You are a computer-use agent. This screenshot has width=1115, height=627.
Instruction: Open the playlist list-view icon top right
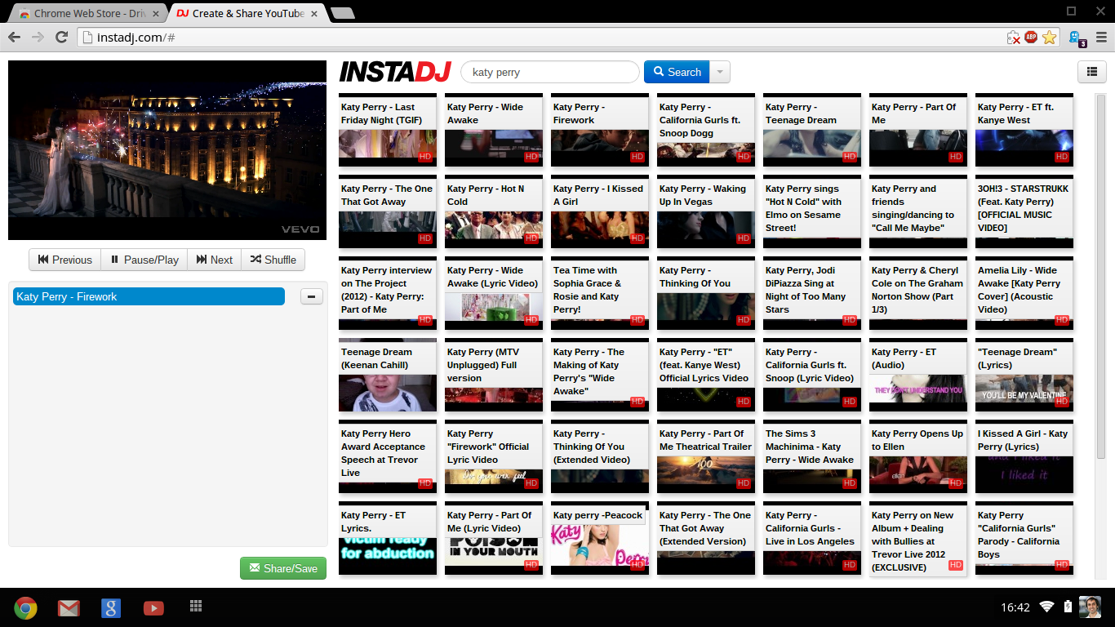coord(1091,72)
